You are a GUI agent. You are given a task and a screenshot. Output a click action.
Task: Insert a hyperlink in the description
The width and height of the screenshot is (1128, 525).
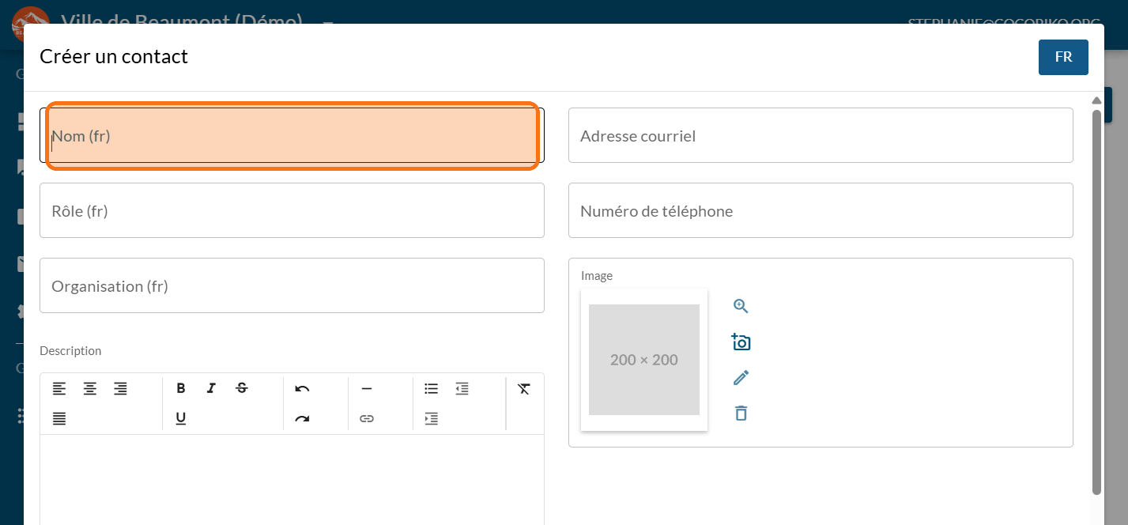[x=366, y=418]
